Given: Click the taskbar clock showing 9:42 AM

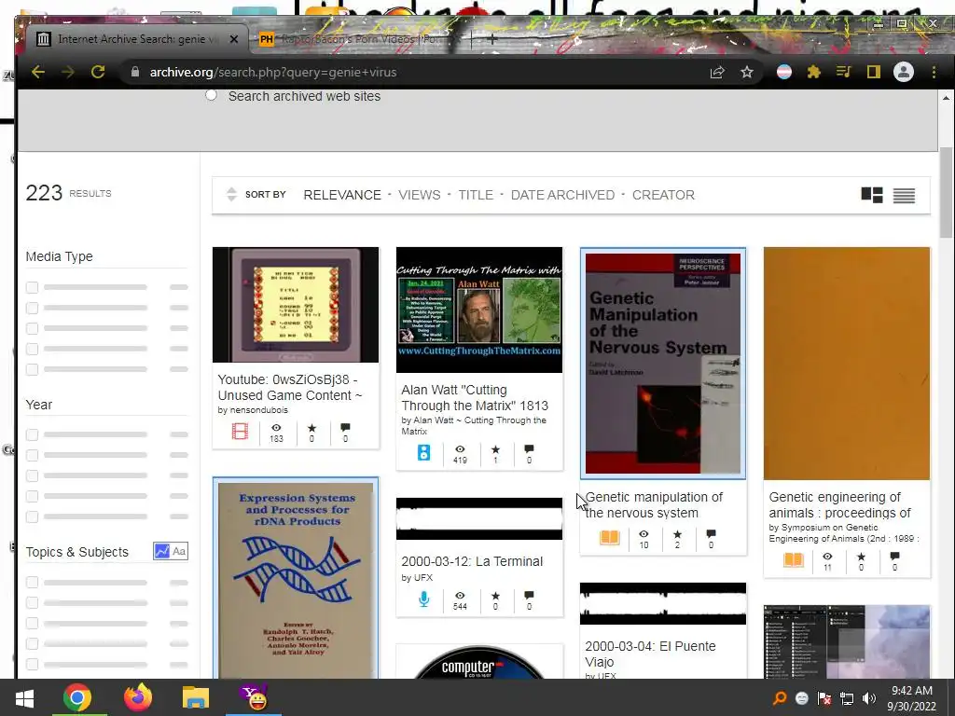Looking at the screenshot, I should [x=912, y=698].
